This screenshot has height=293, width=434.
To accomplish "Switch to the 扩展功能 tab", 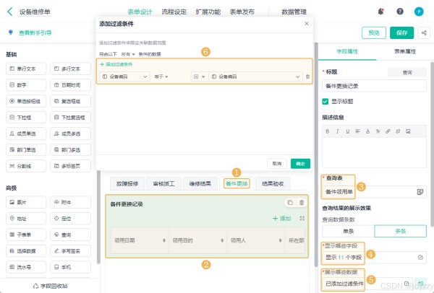I will pos(208,12).
